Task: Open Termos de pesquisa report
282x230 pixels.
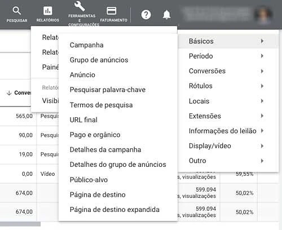Action: 118,105
